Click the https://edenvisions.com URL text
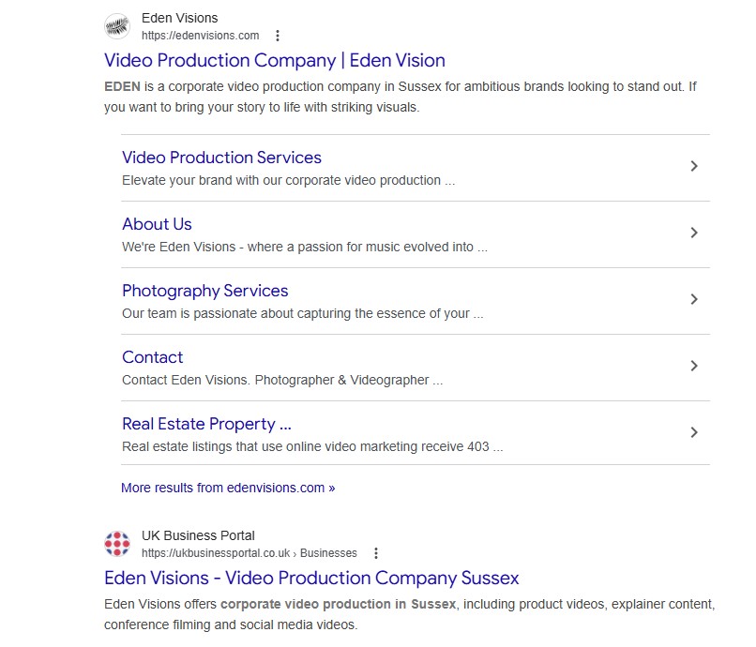 click(x=200, y=36)
